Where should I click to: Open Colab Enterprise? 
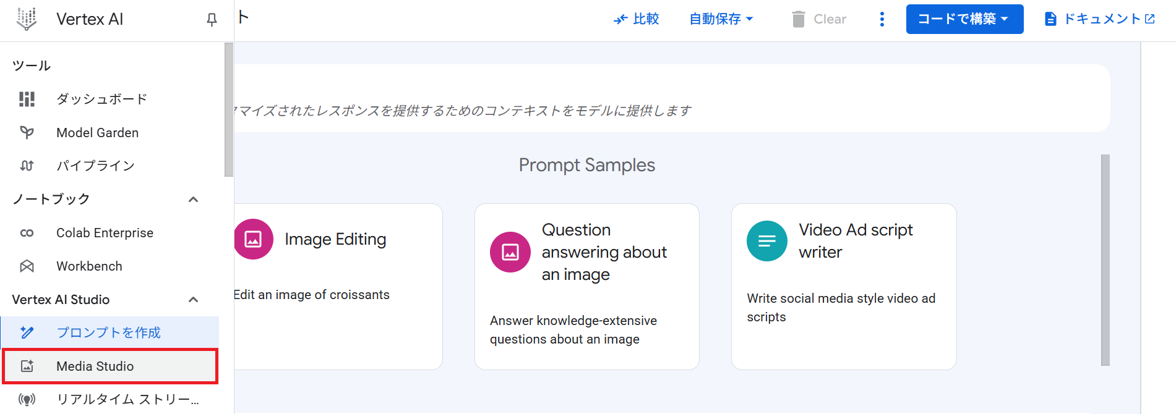[x=109, y=233]
